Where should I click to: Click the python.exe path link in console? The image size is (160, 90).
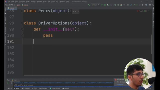tap(44, 83)
